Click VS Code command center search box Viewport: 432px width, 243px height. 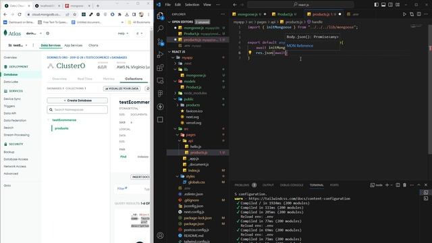(300, 5)
